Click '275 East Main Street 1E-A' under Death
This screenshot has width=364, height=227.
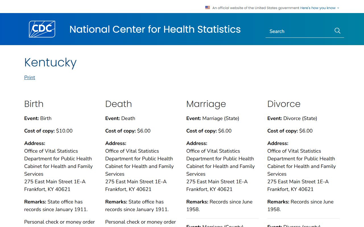pos(136,182)
